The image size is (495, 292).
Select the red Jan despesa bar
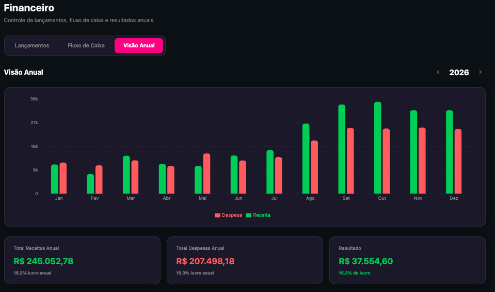(63, 178)
